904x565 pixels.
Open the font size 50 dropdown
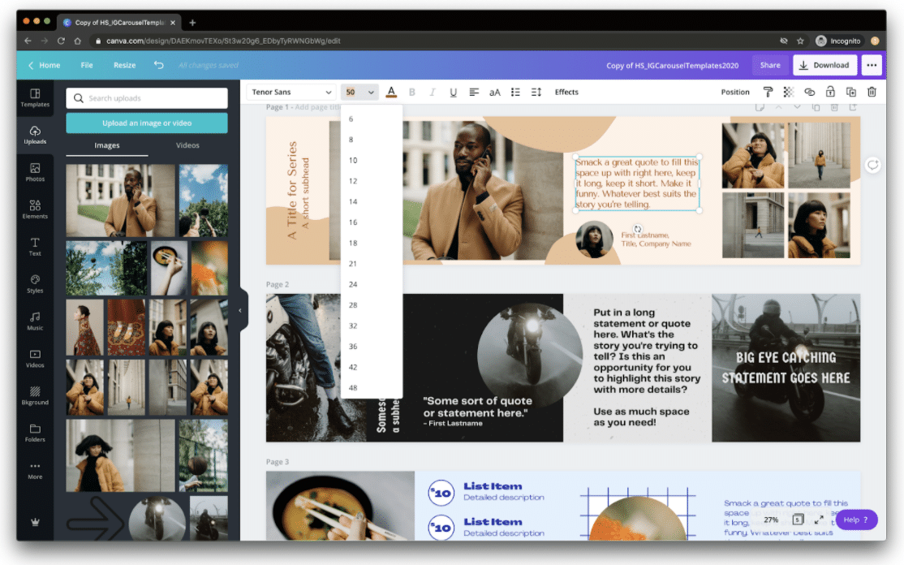click(x=359, y=93)
